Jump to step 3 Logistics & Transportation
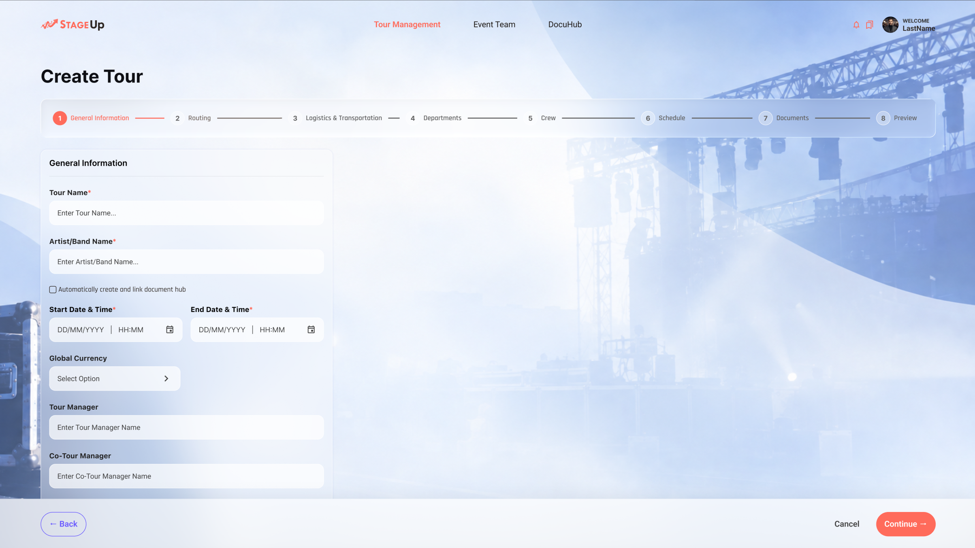 coord(335,118)
